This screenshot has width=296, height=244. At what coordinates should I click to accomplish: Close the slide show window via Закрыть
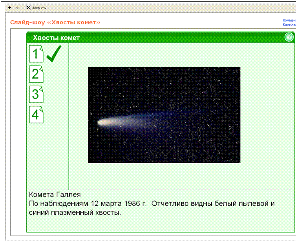click(x=36, y=8)
